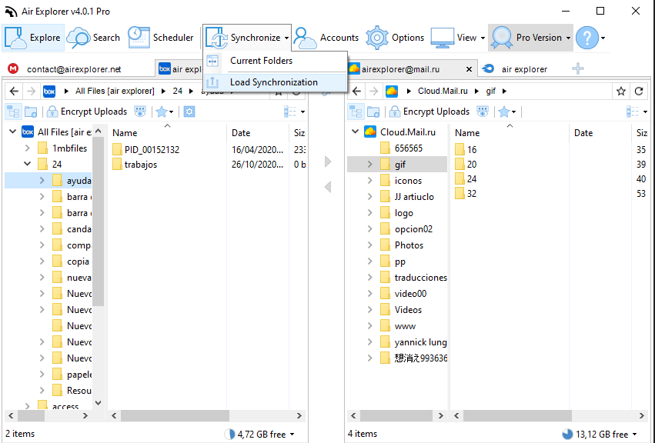Open the Options settings
Viewport: 655px width, 443px height.
coord(395,38)
